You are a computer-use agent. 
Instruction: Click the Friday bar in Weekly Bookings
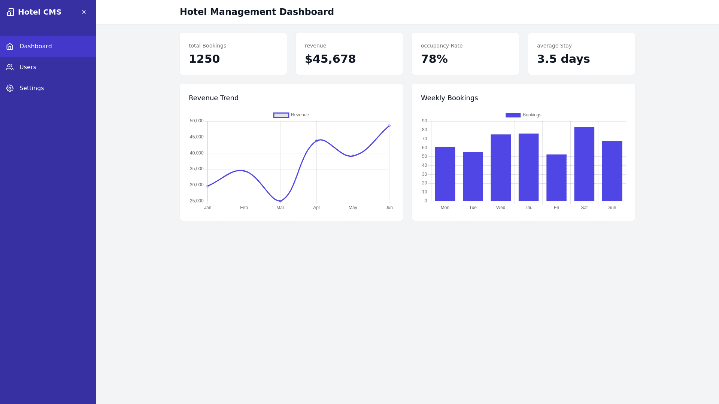click(556, 178)
